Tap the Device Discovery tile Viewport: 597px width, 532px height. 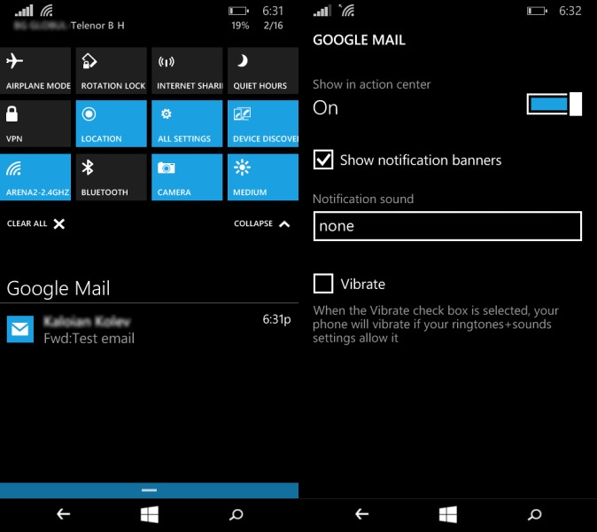(x=263, y=123)
